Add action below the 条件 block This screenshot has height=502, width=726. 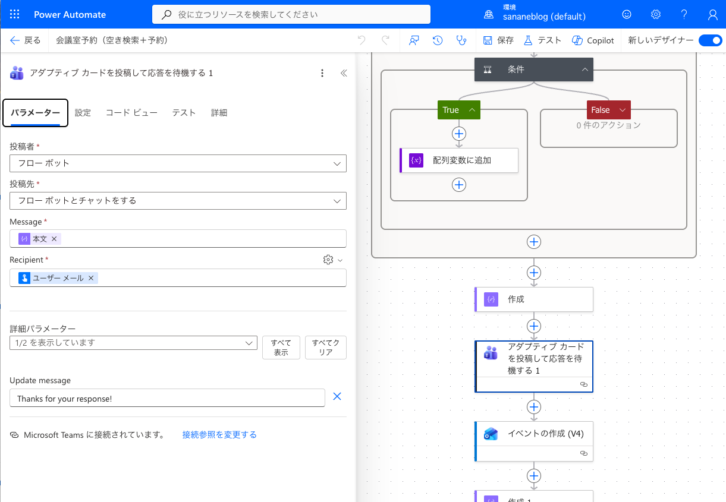pos(534,242)
